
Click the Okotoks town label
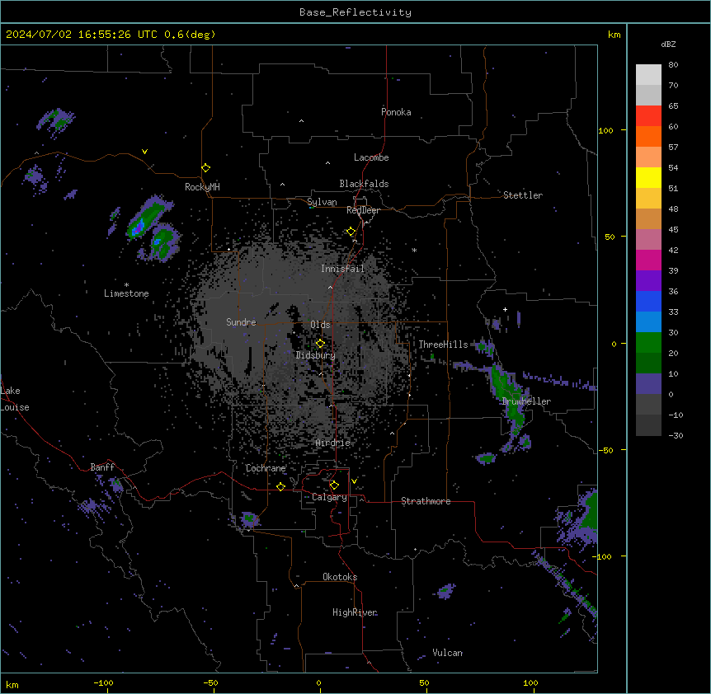[x=340, y=577]
